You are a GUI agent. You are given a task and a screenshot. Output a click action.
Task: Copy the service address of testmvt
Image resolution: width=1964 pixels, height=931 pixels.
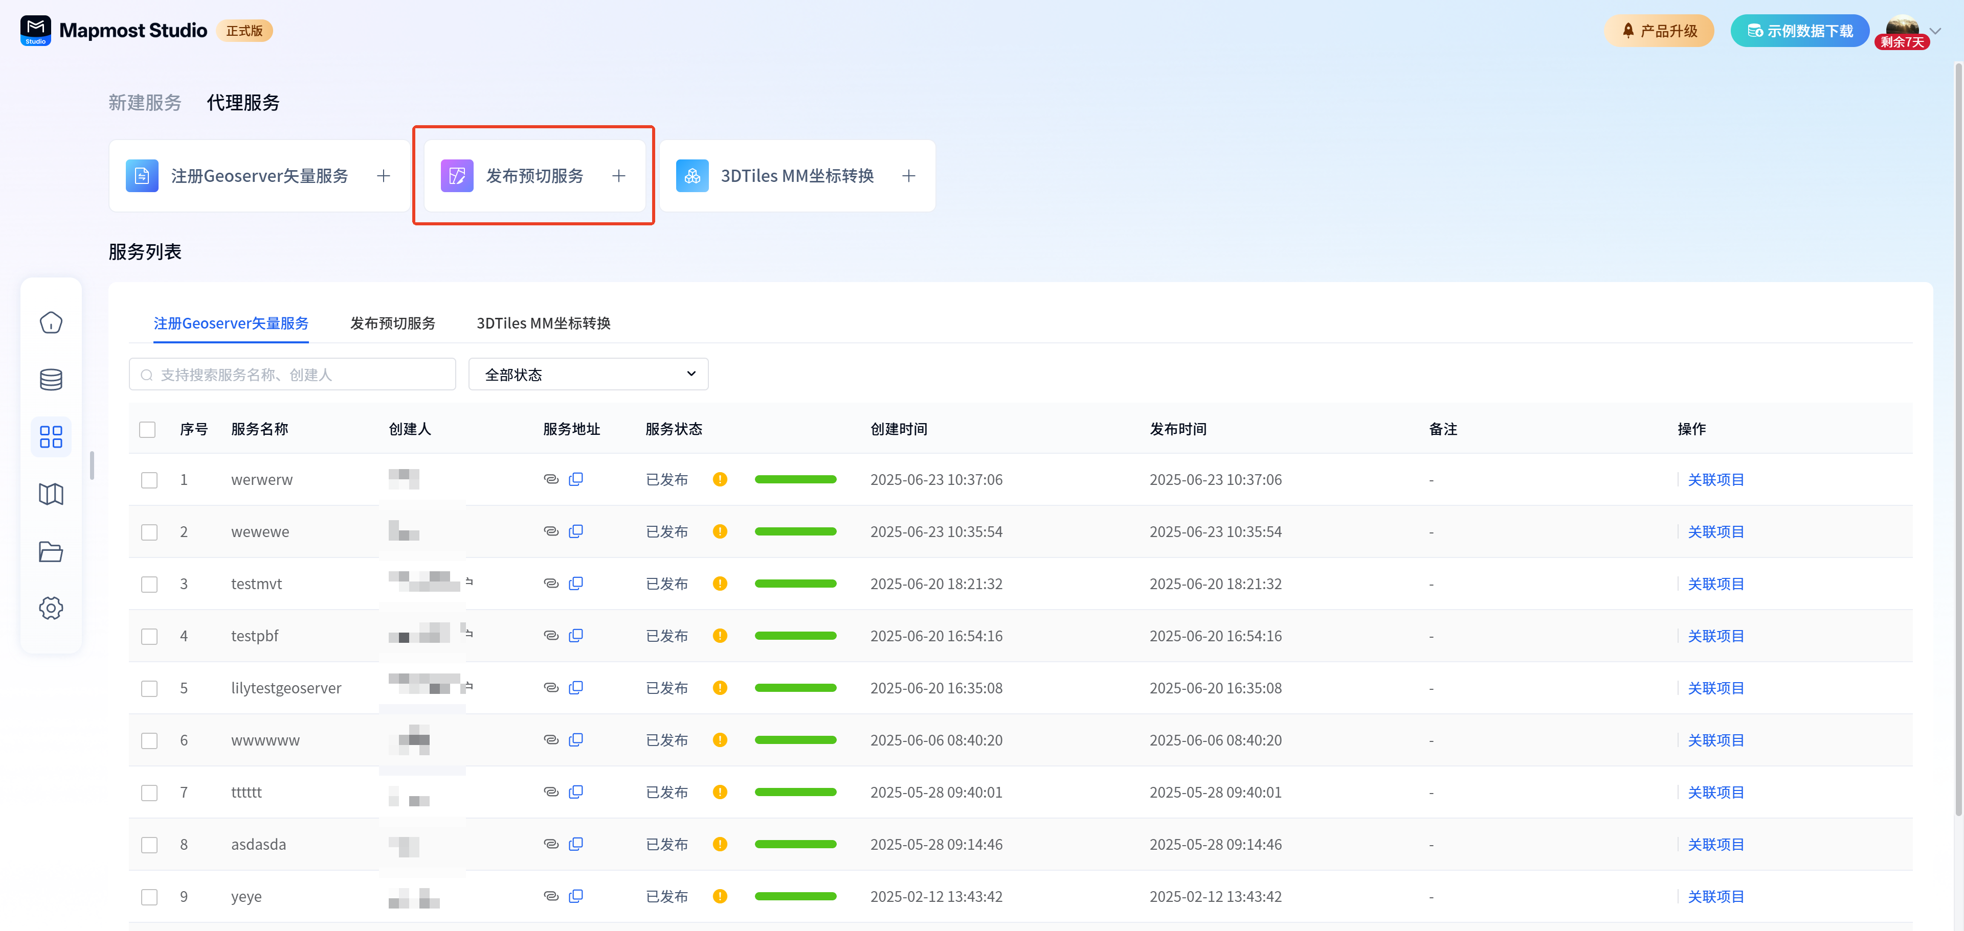(576, 584)
